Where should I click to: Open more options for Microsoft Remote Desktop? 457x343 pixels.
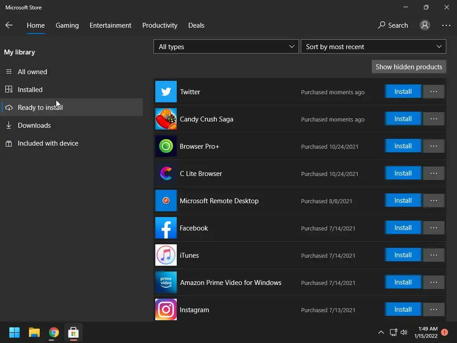coord(434,201)
